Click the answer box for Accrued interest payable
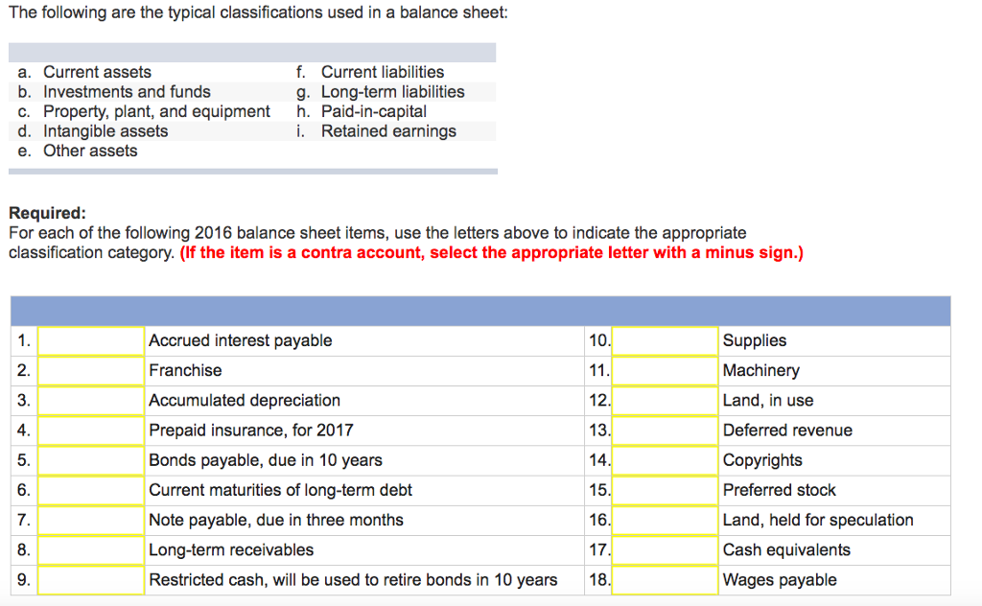982x606 pixels. tap(91, 340)
